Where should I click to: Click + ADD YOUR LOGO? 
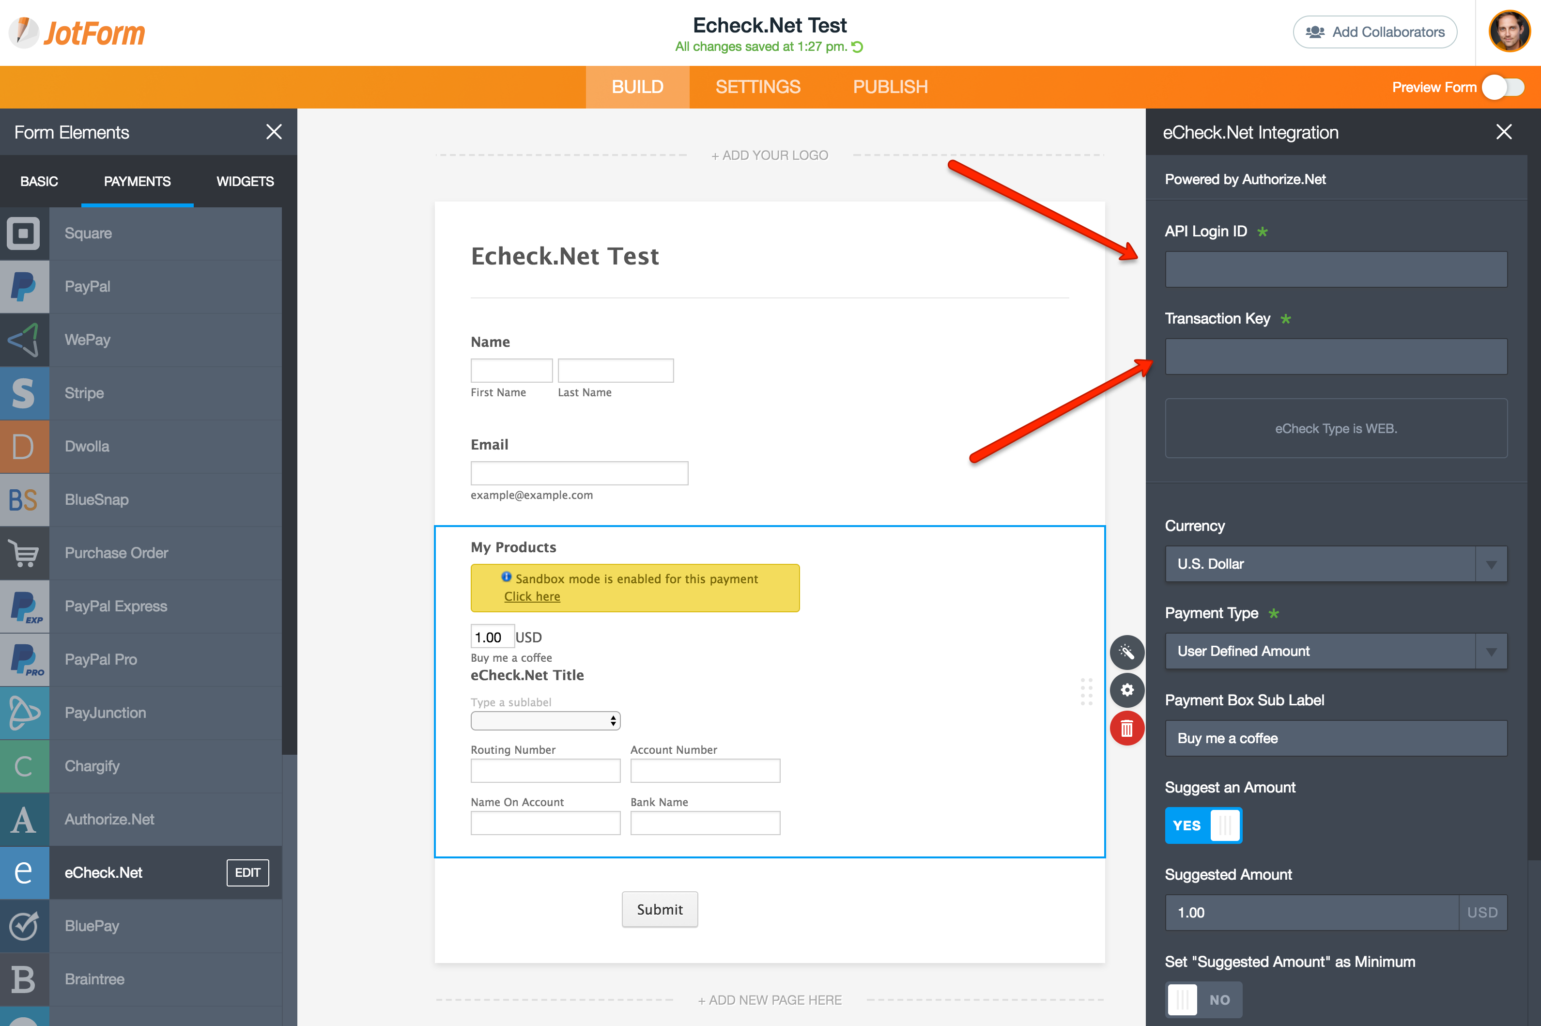pos(770,155)
